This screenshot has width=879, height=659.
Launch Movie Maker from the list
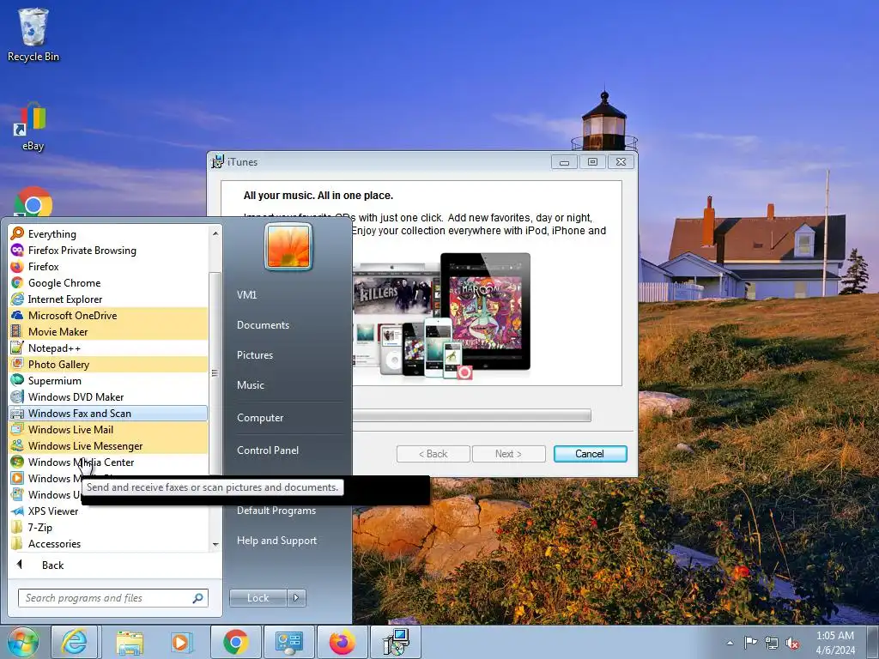pyautogui.click(x=108, y=332)
